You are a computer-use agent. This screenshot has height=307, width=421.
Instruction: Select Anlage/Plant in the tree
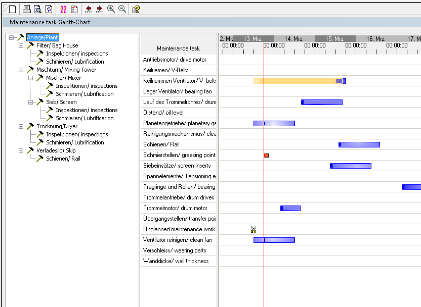43,37
